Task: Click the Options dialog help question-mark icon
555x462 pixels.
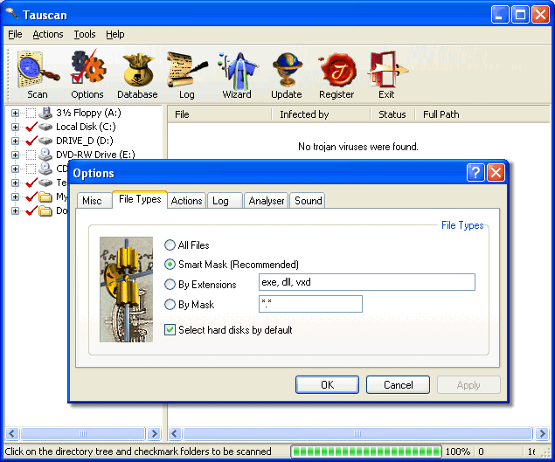Action: point(475,173)
